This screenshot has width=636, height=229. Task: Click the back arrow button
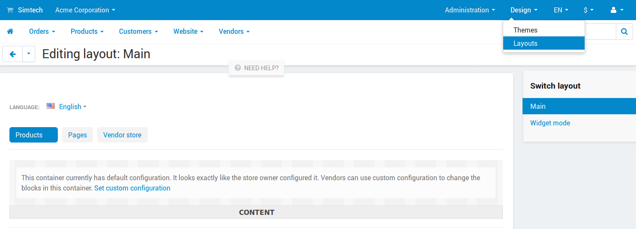pyautogui.click(x=12, y=54)
